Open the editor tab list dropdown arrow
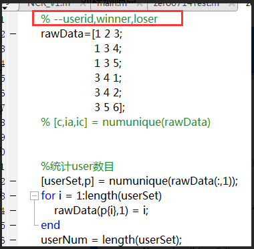Screen dimensions: 254x249 click(5, 7)
